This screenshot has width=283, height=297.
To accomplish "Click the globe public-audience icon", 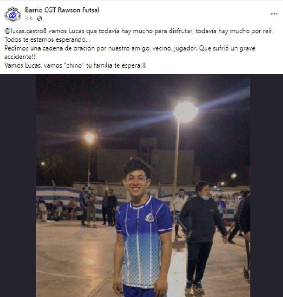I will 39,18.
